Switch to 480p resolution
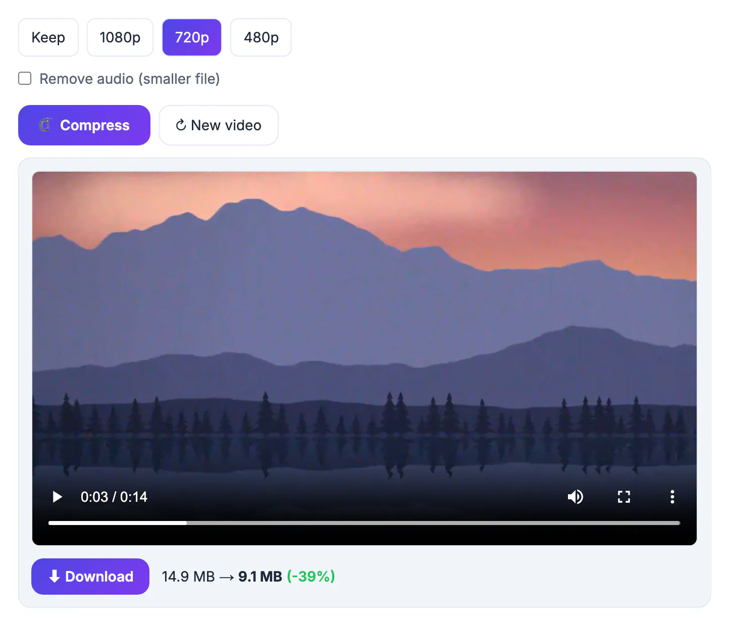This screenshot has height=626, width=729. pos(261,37)
